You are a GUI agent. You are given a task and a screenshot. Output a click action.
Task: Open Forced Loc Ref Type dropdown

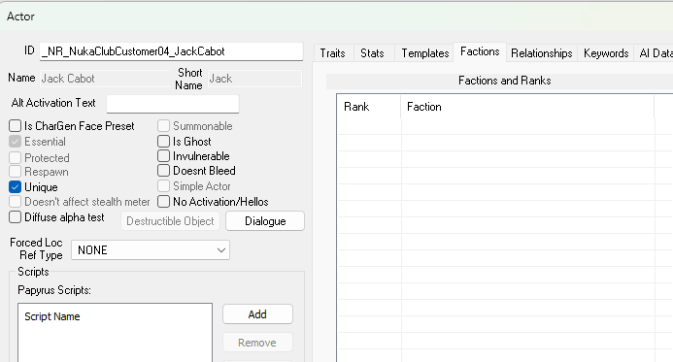tap(151, 250)
